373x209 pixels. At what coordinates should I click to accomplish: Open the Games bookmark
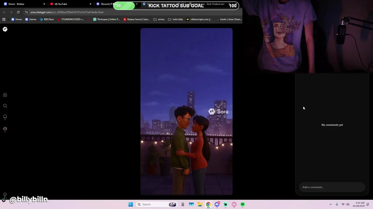click(x=31, y=19)
